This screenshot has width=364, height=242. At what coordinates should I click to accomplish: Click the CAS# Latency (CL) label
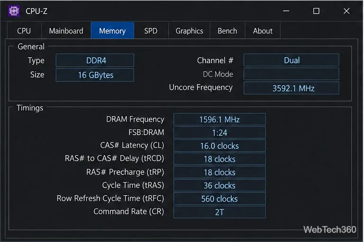132,145
